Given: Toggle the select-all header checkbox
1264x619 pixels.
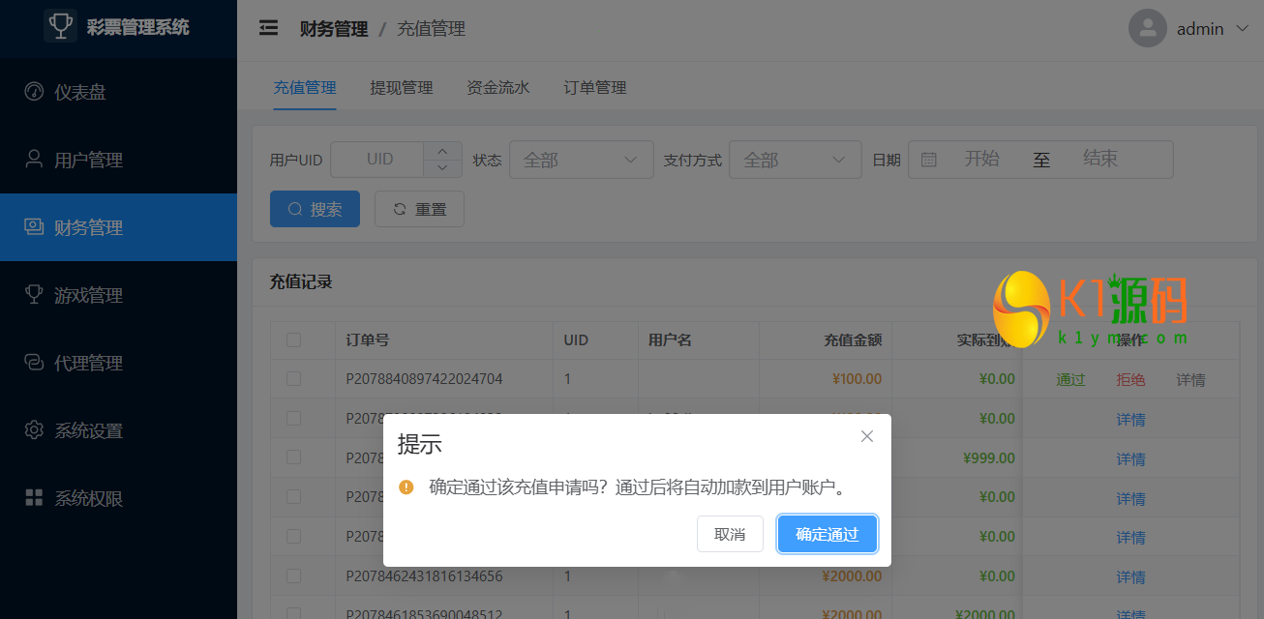Looking at the screenshot, I should point(294,340).
